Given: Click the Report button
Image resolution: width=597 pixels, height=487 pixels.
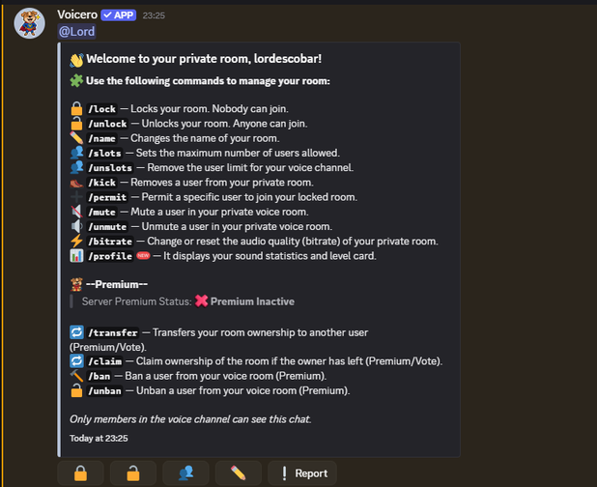Looking at the screenshot, I should point(302,473).
